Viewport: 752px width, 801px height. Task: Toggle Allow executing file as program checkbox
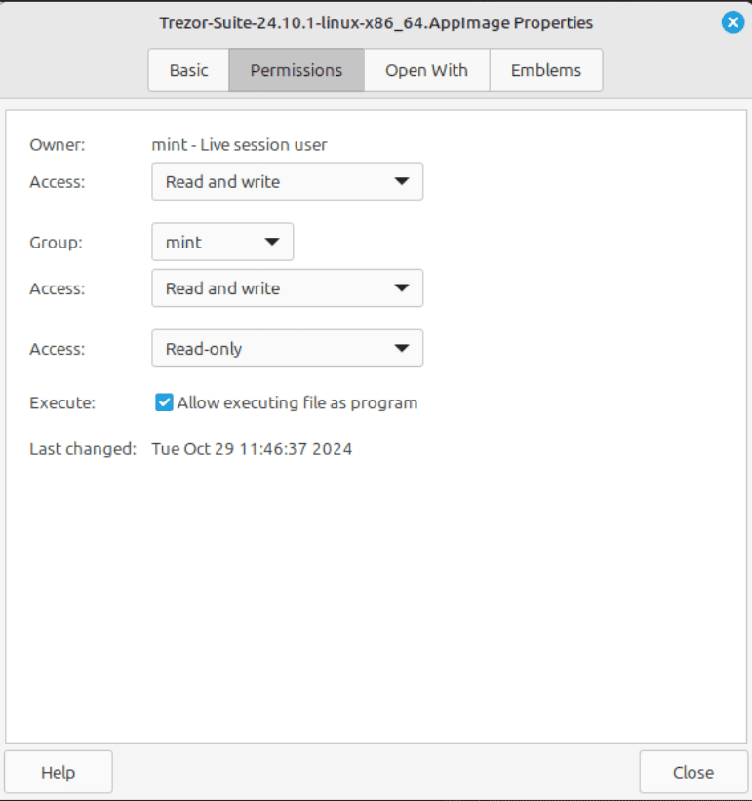tap(164, 402)
